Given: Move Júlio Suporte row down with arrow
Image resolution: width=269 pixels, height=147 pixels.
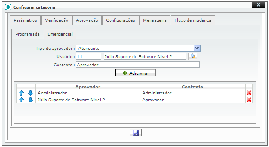Looking at the screenshot, I should point(31,100).
